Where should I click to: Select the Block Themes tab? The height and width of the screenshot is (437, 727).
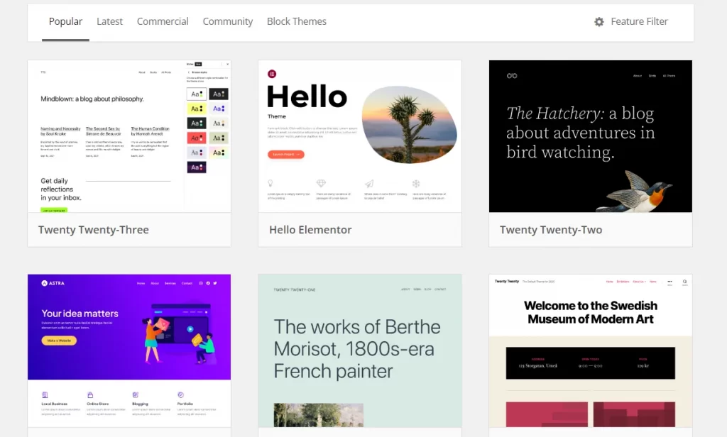(296, 21)
